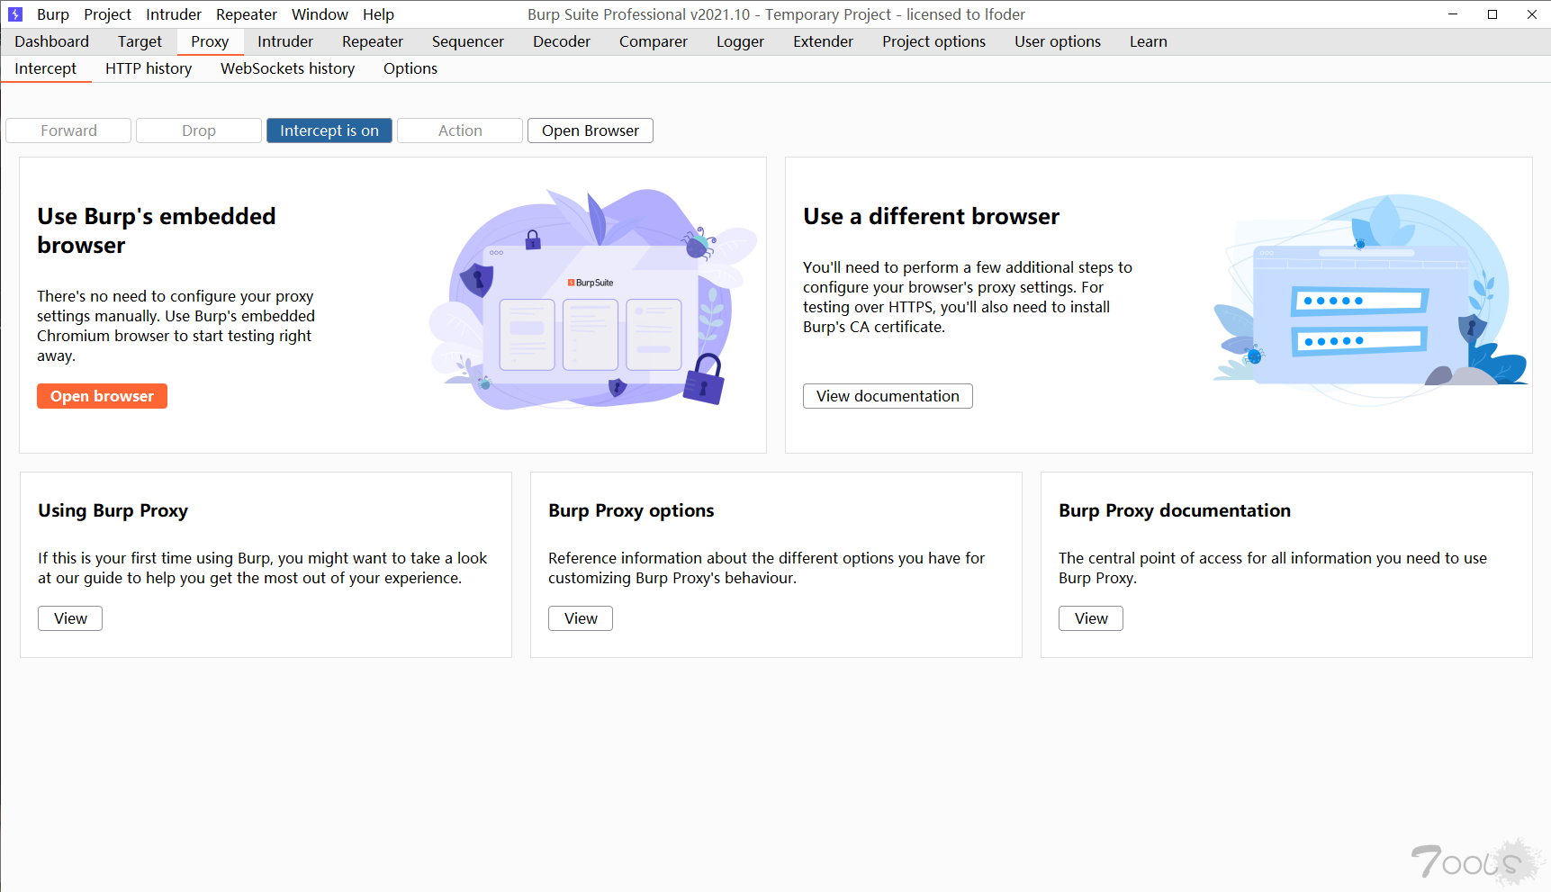Image resolution: width=1551 pixels, height=892 pixels.
Task: Click the Burp Suite logo icon in title bar
Action: pos(15,14)
